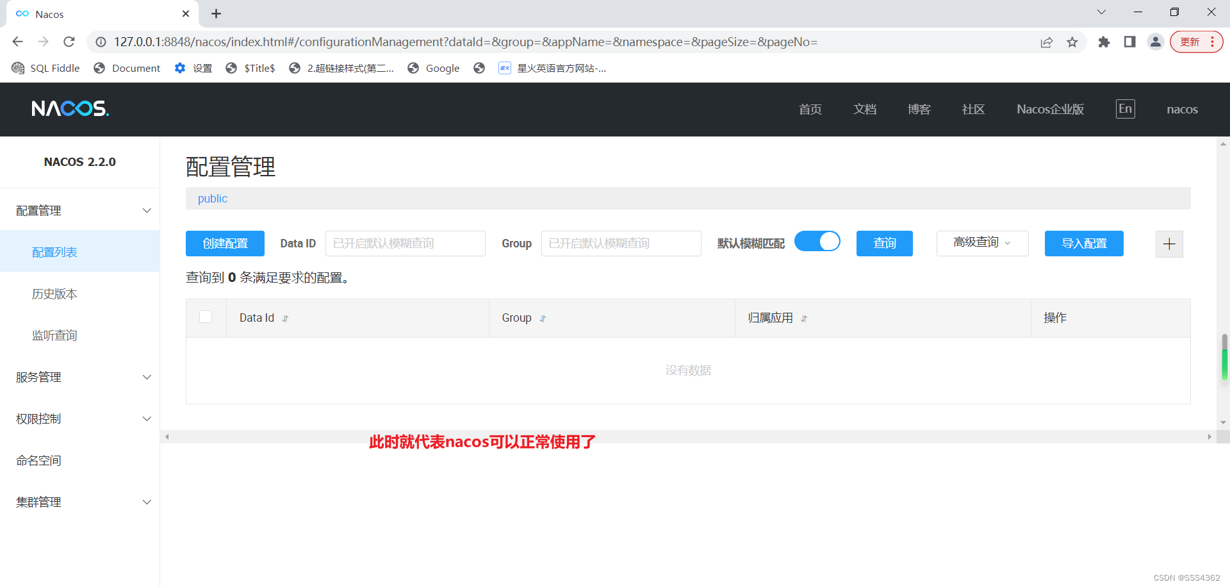The image size is (1230, 587).
Task: Open the tab search chevron
Action: coord(1101,12)
